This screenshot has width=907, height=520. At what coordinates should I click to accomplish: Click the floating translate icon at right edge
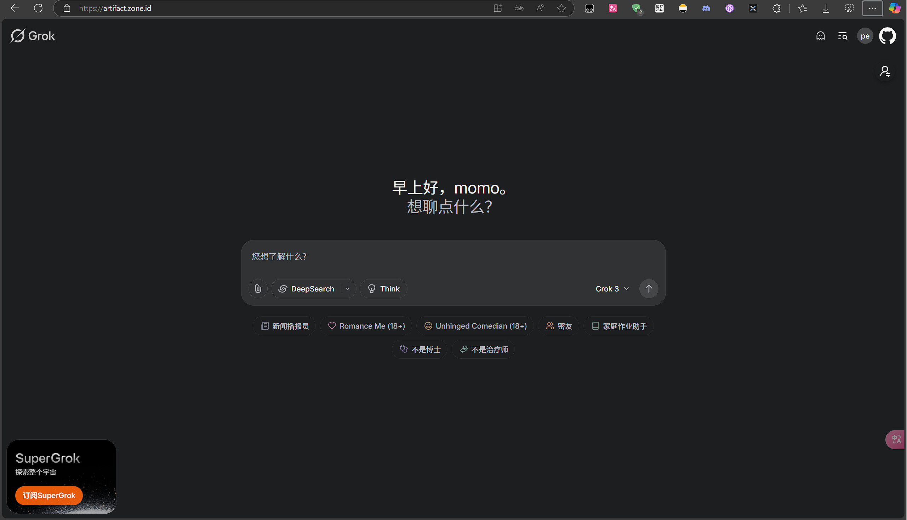[896, 439]
